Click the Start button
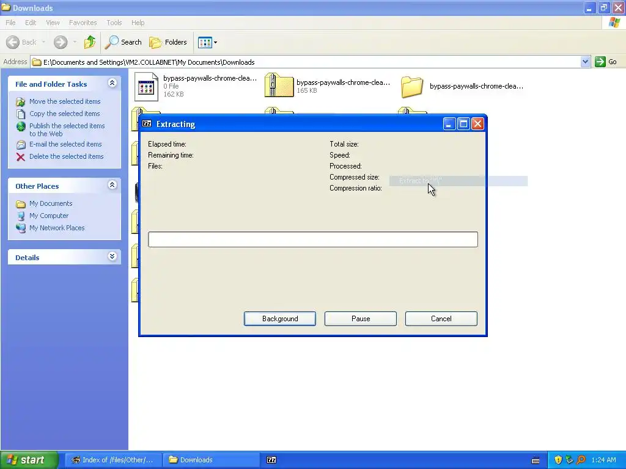 tap(29, 460)
